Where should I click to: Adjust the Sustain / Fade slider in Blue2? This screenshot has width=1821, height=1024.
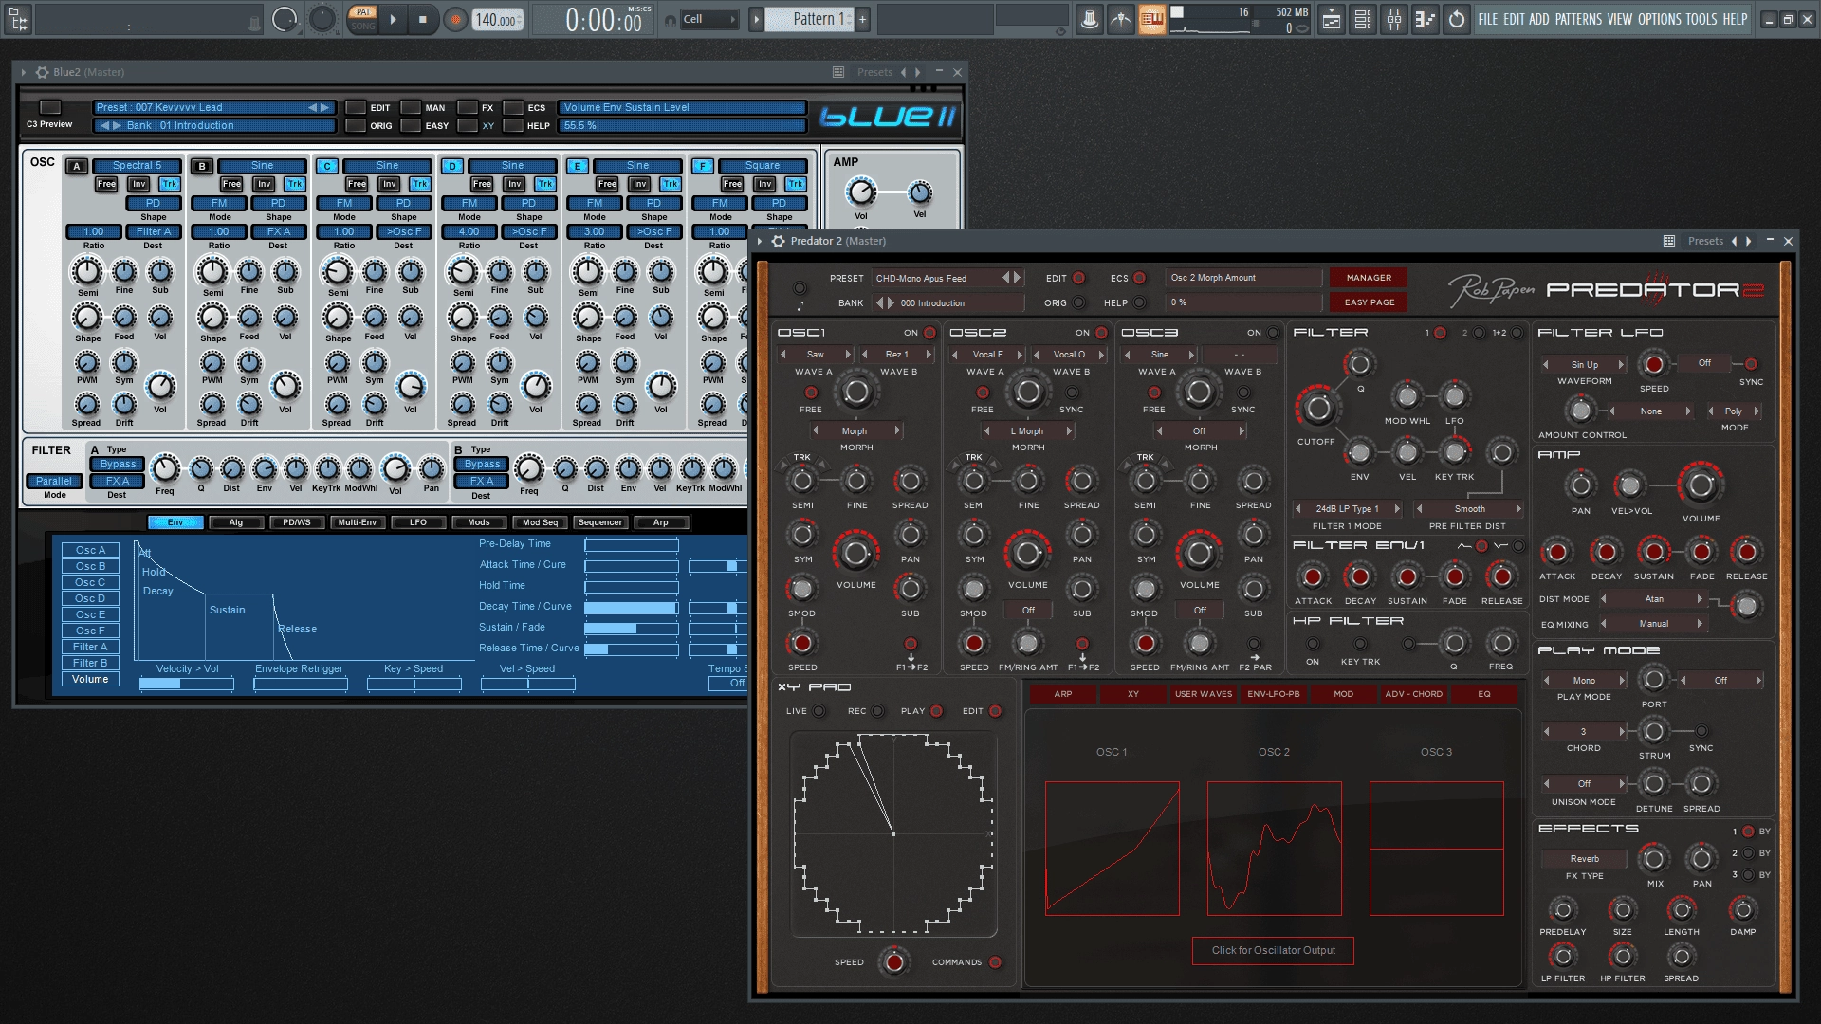tap(631, 628)
